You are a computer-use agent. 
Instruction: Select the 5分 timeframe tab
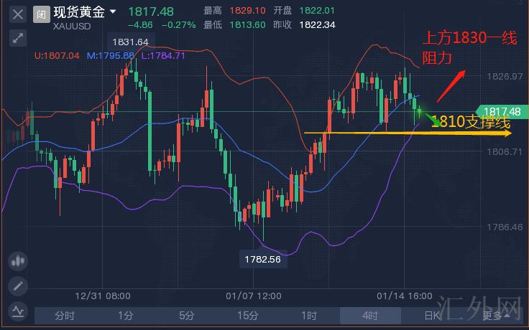[x=187, y=315]
